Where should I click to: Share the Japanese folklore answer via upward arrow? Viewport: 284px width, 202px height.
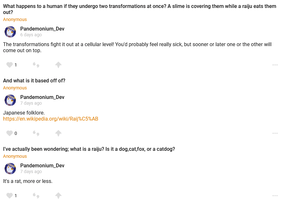tap(58, 133)
